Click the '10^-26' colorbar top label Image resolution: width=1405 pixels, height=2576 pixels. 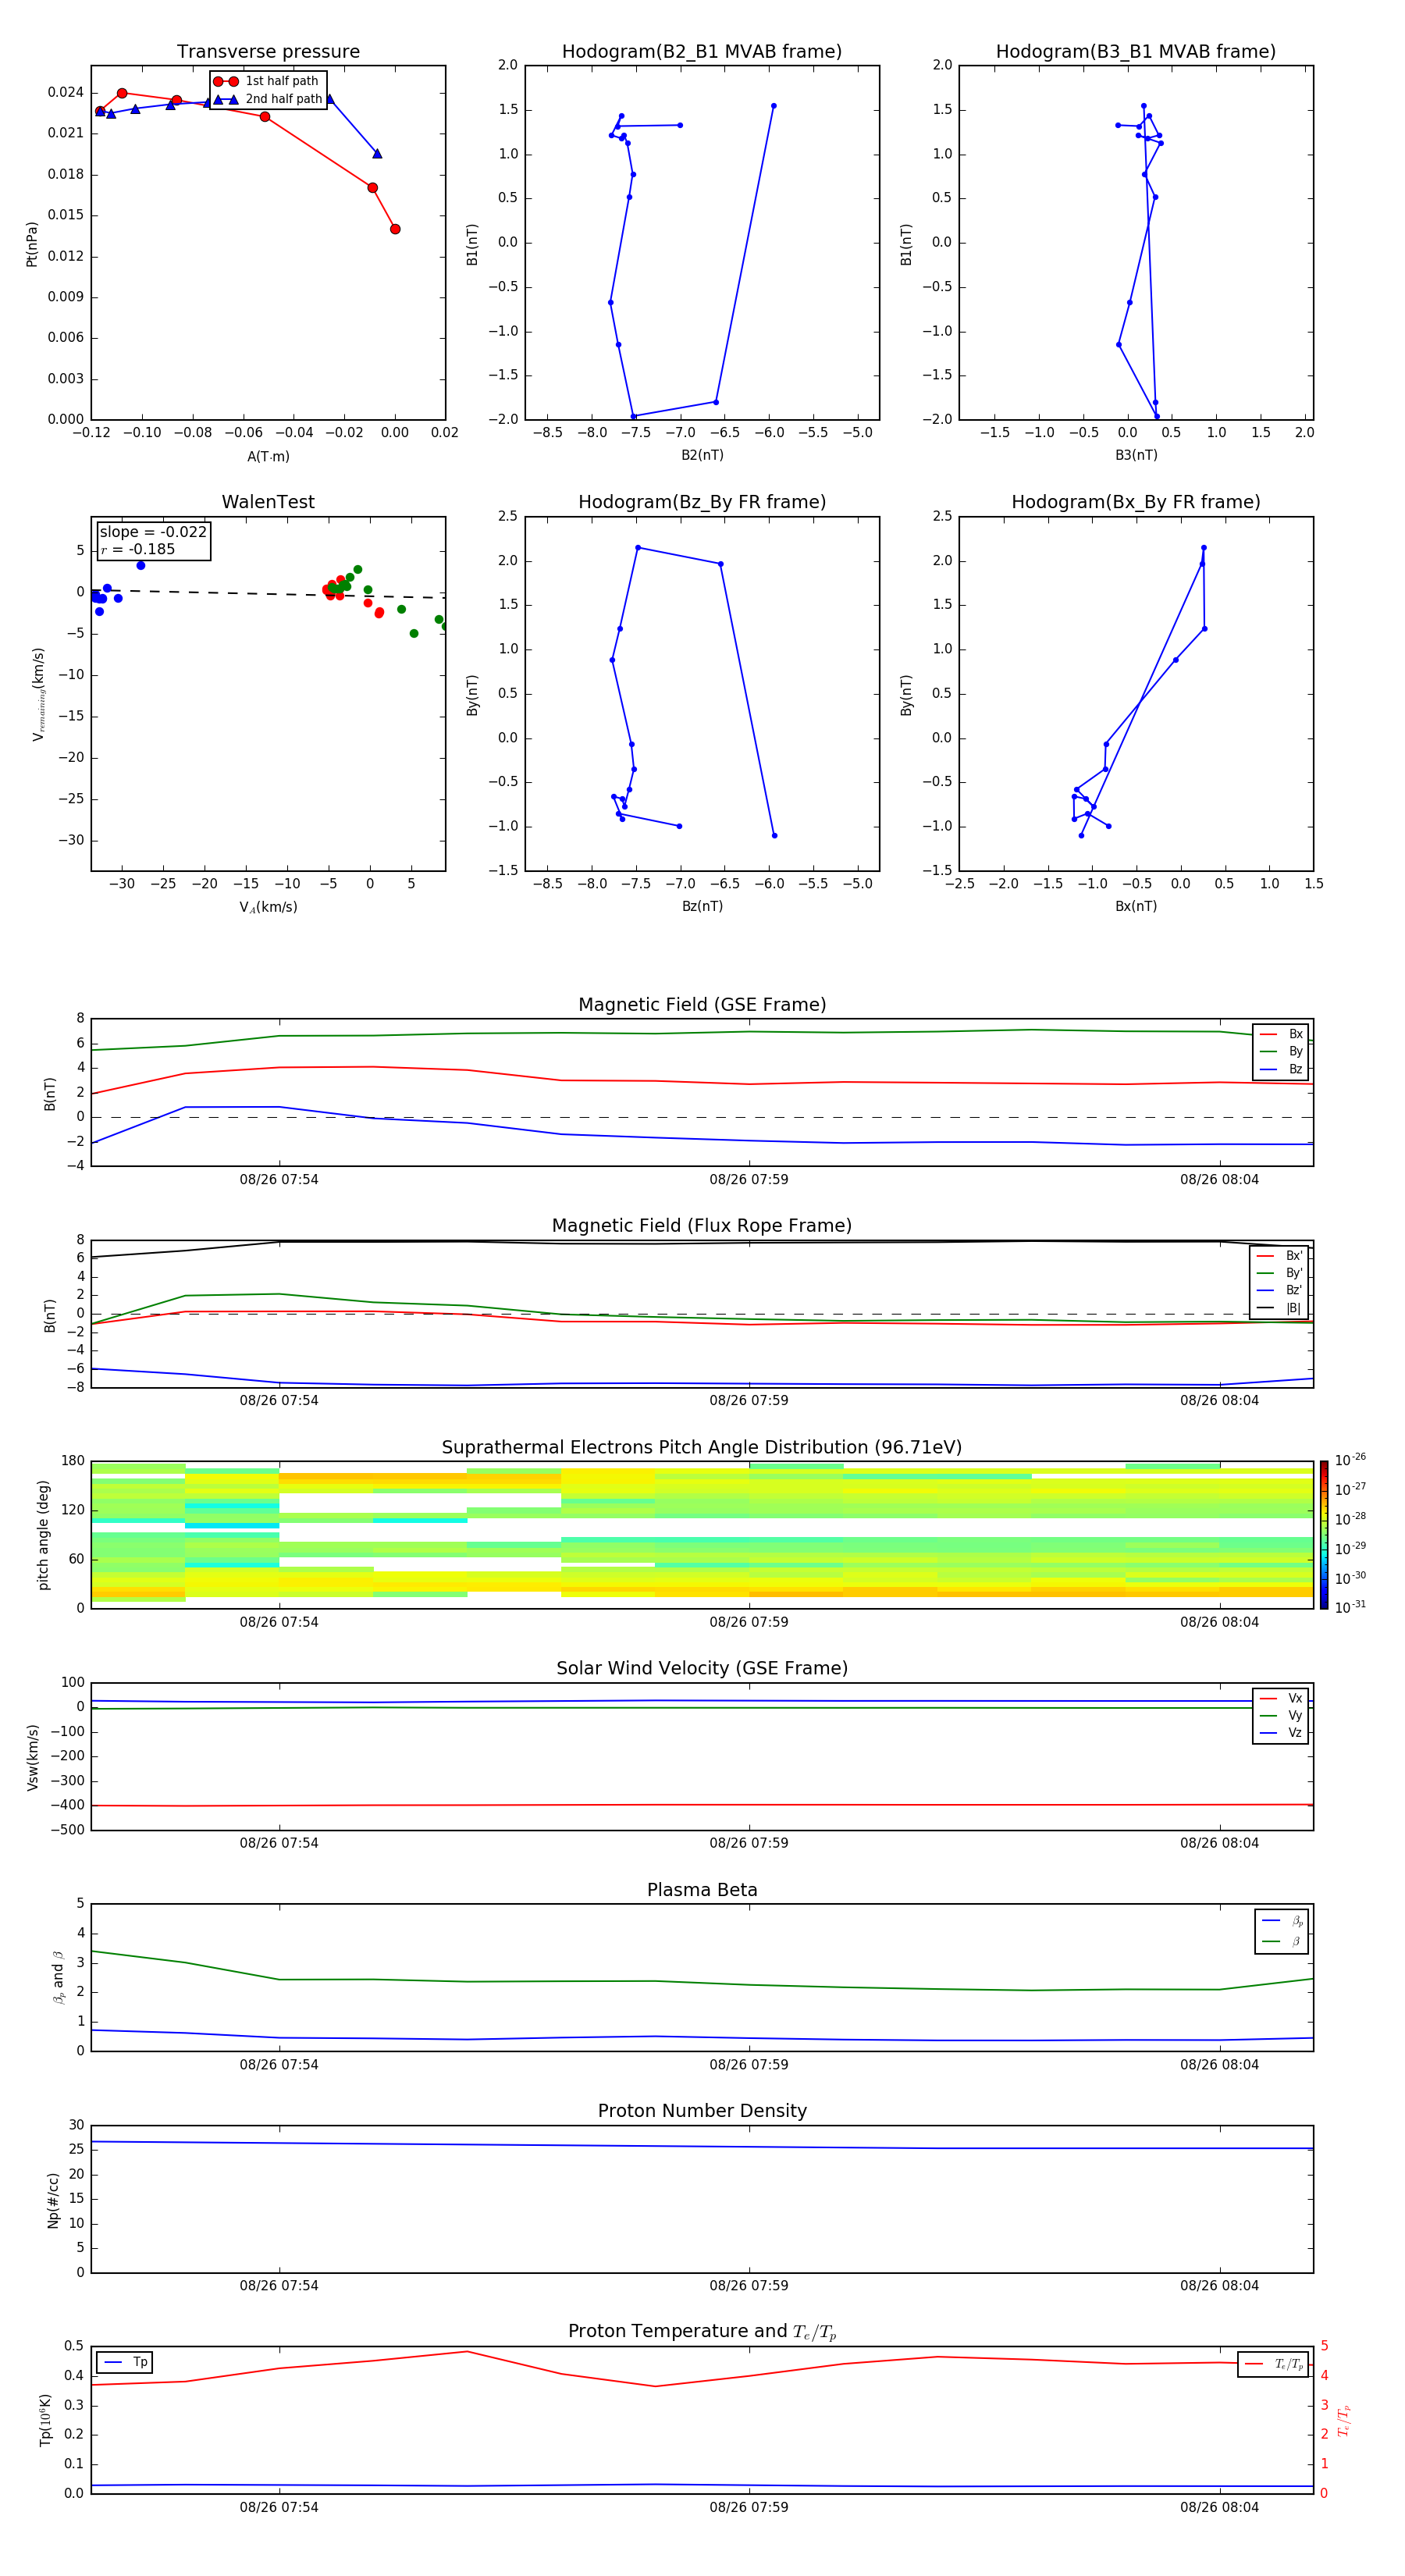coord(1350,1460)
